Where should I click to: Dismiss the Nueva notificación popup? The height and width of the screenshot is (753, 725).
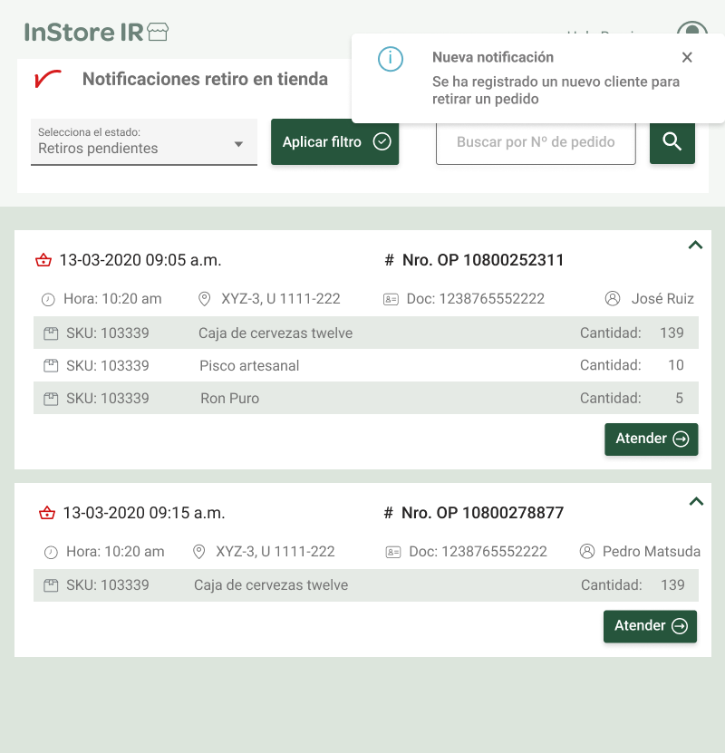click(x=687, y=58)
